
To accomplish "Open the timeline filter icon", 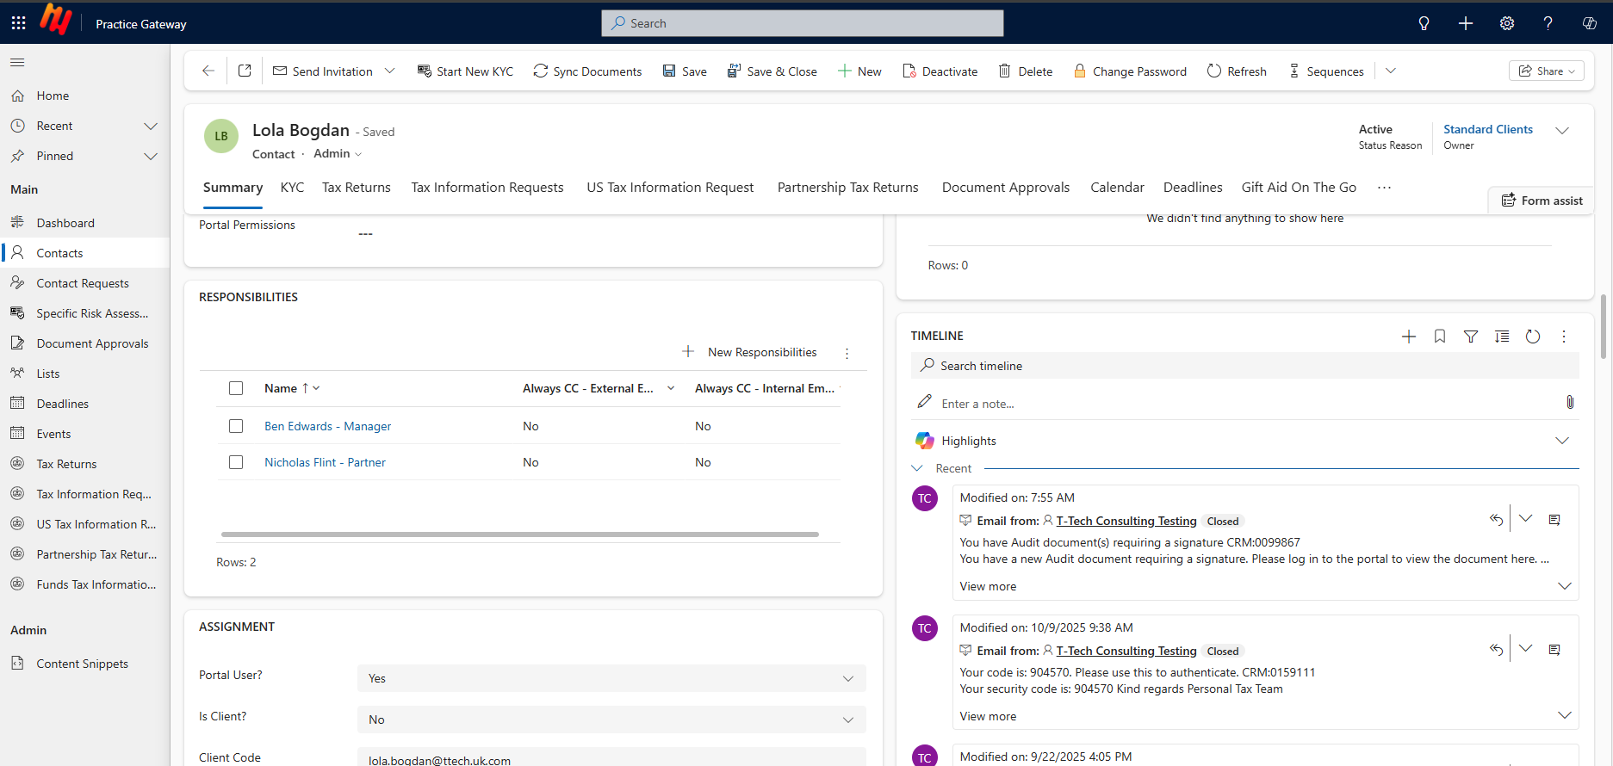I will pyautogui.click(x=1471, y=337).
